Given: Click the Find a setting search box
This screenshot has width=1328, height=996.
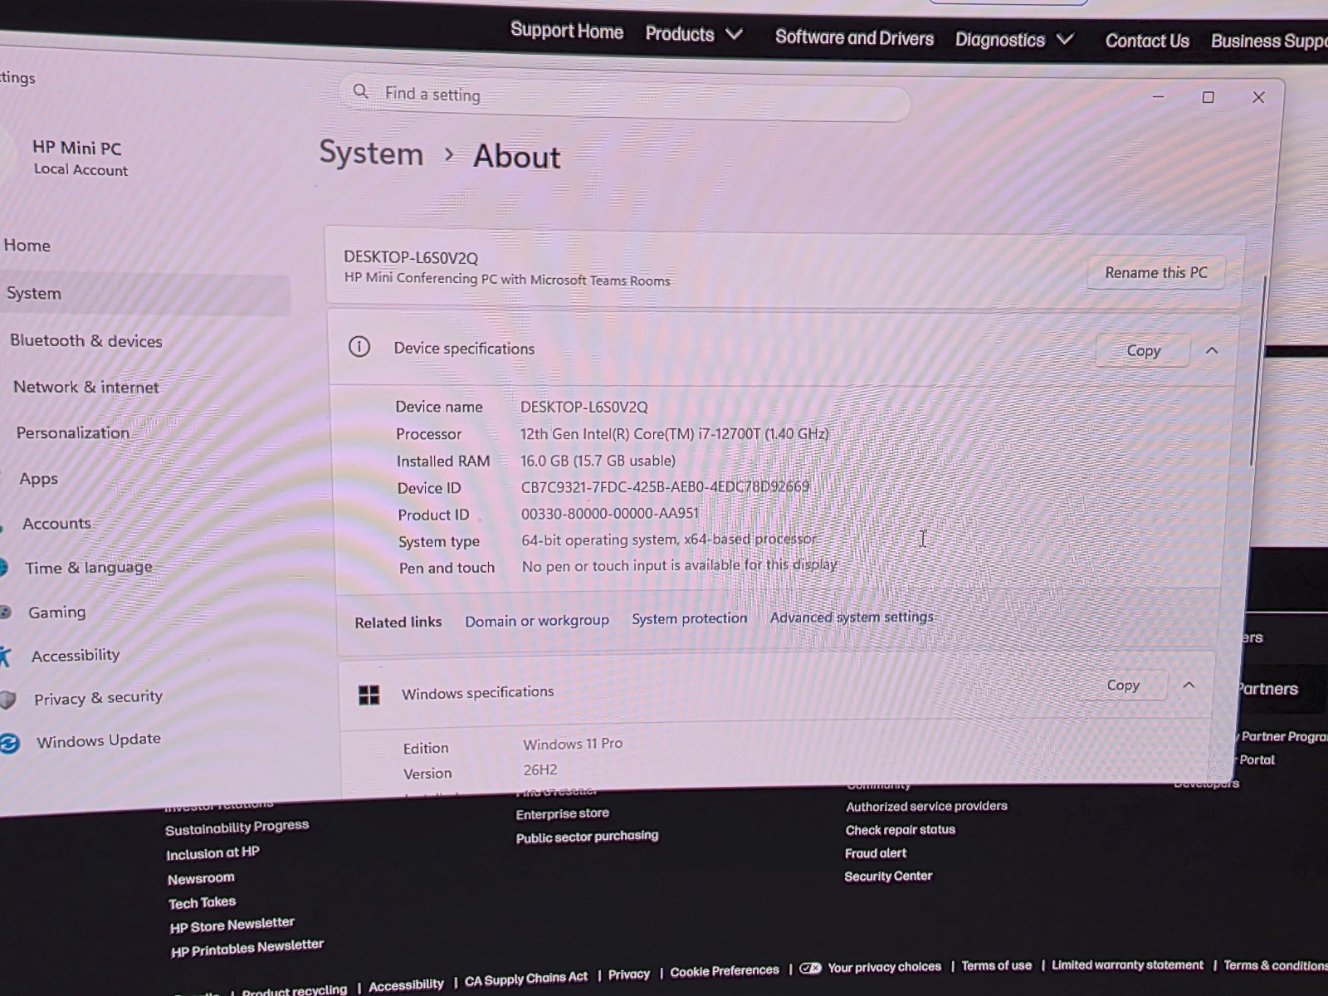Looking at the screenshot, I should click(x=624, y=97).
